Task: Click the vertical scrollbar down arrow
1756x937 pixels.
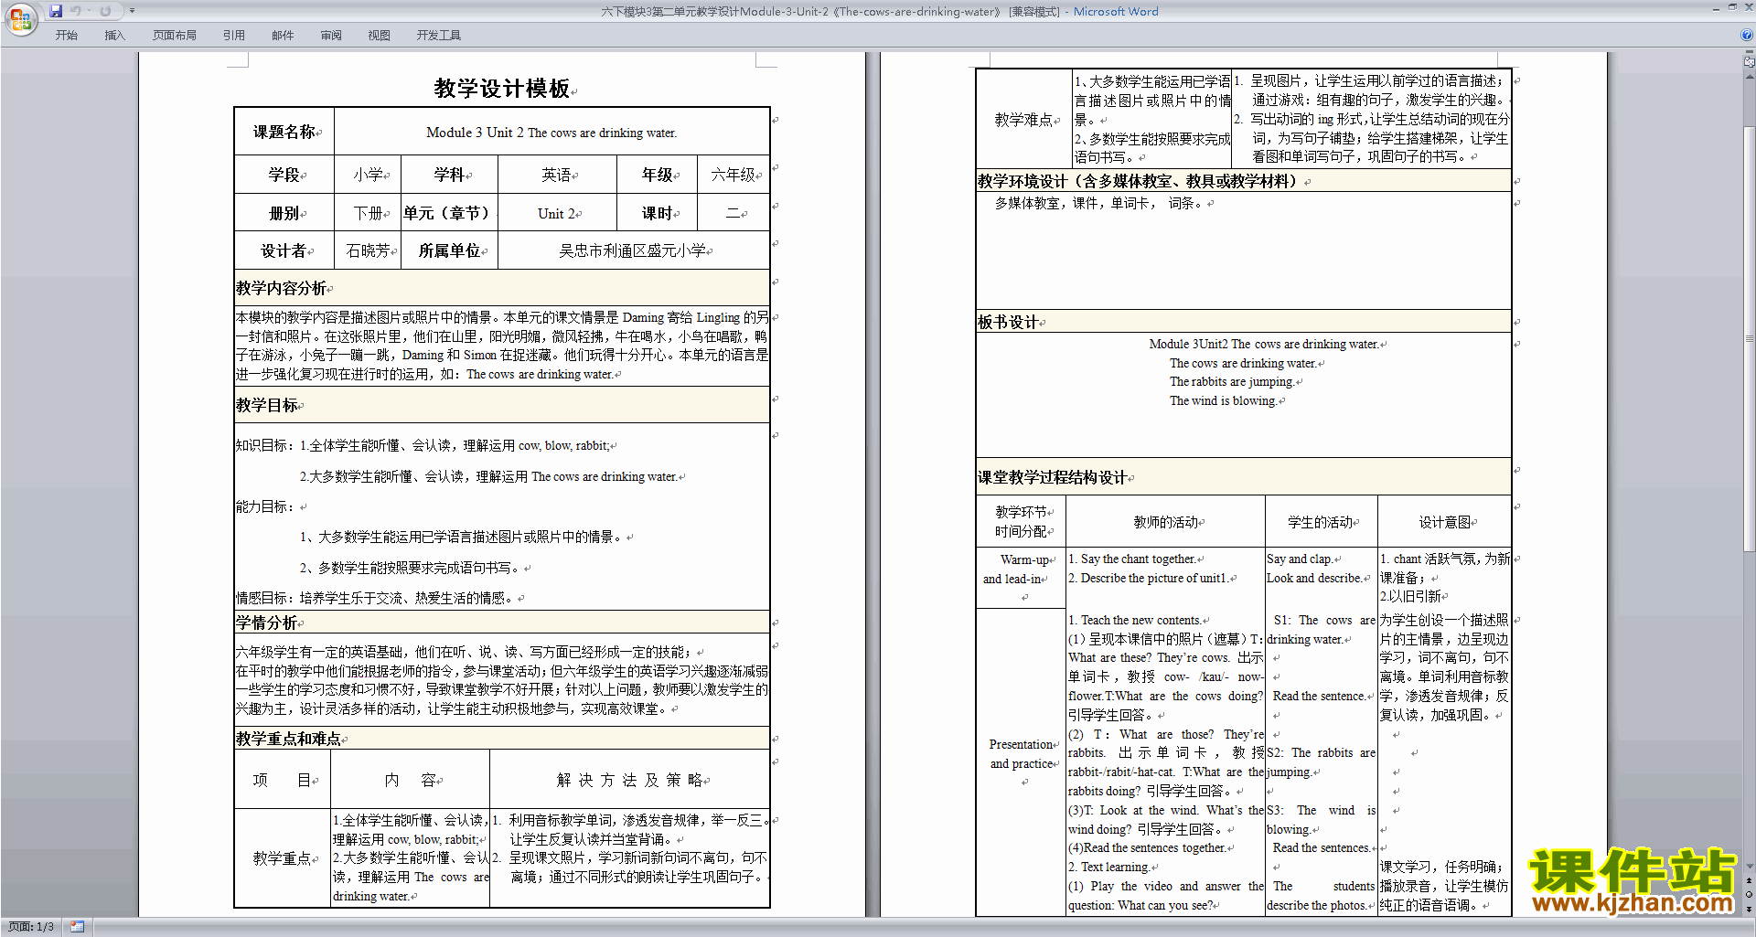Action: point(1750,867)
